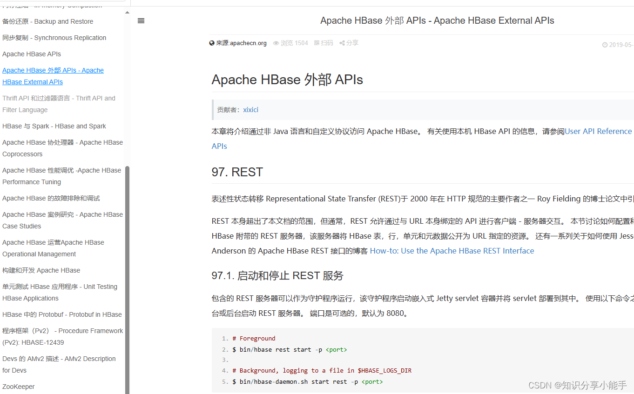Open Apache HBase Operational Management entry
This screenshot has height=394, width=634.
pyautogui.click(x=53, y=248)
